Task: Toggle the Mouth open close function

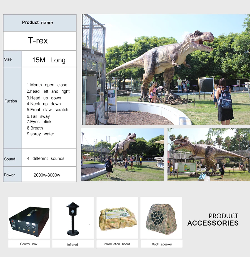Action: 47,85
